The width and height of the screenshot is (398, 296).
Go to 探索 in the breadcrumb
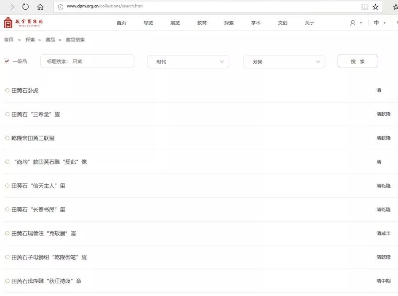pyautogui.click(x=30, y=40)
